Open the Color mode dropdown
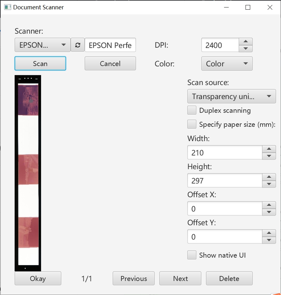Screen dimensions: 281x295 [x=227, y=64]
